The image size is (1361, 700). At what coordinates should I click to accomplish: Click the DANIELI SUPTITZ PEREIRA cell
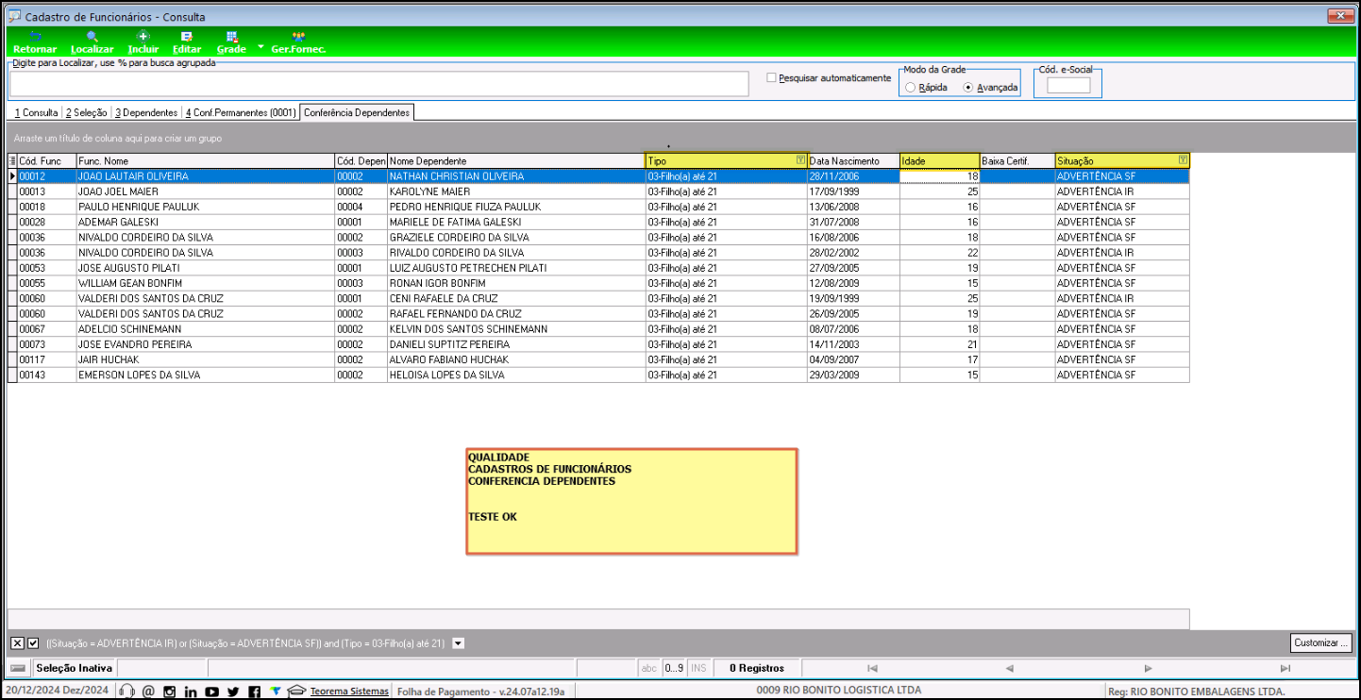coord(516,344)
